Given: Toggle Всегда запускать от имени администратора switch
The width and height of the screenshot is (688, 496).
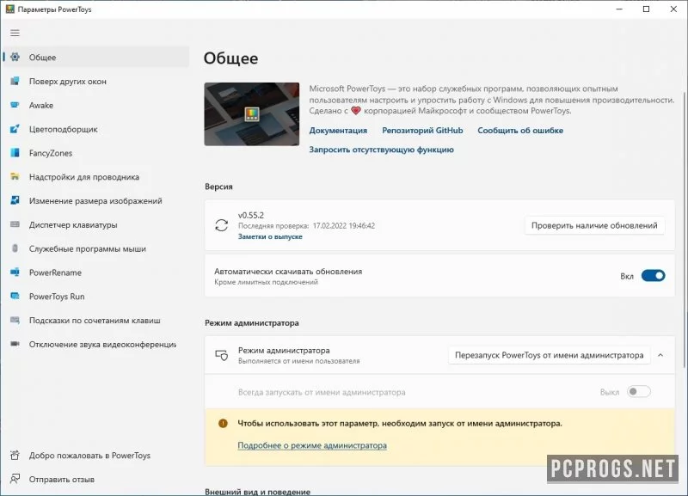Looking at the screenshot, I should [638, 392].
